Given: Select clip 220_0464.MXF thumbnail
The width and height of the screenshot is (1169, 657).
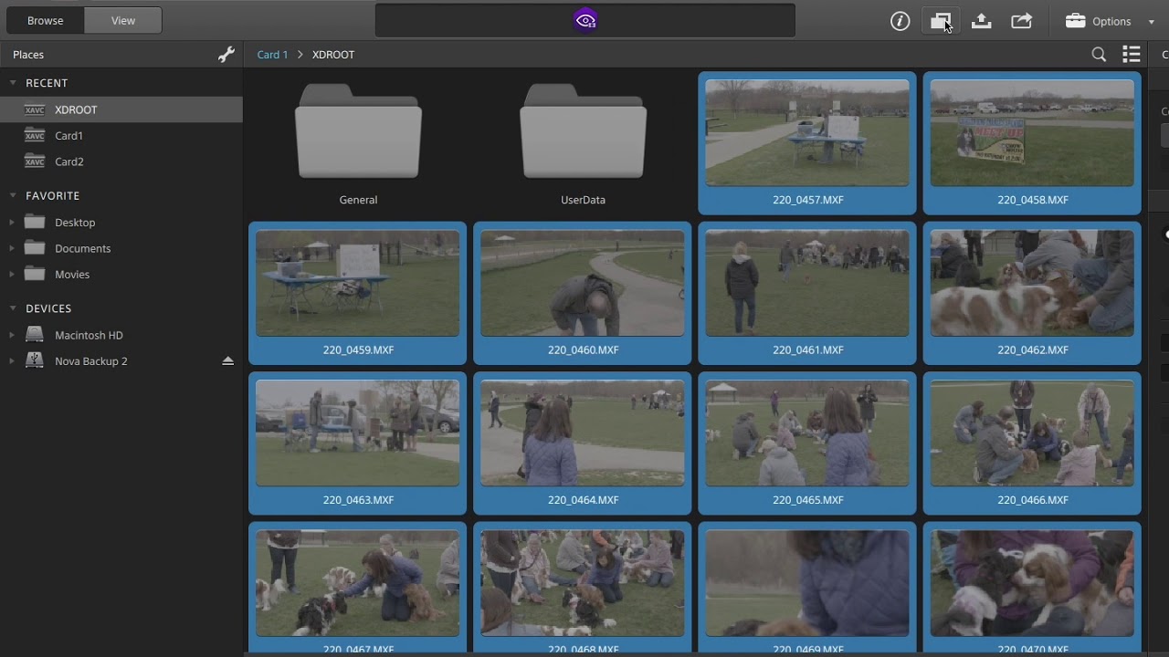Looking at the screenshot, I should [583, 433].
